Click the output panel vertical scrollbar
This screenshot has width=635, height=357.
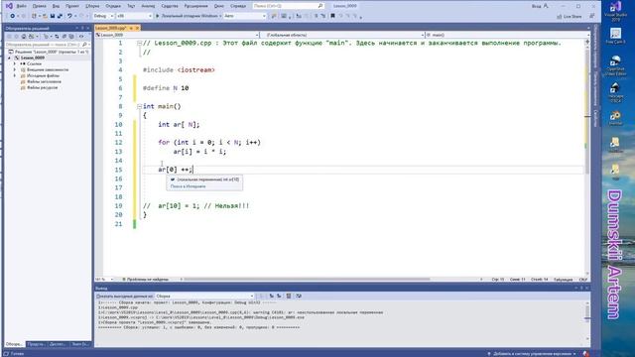pyautogui.click(x=587, y=320)
